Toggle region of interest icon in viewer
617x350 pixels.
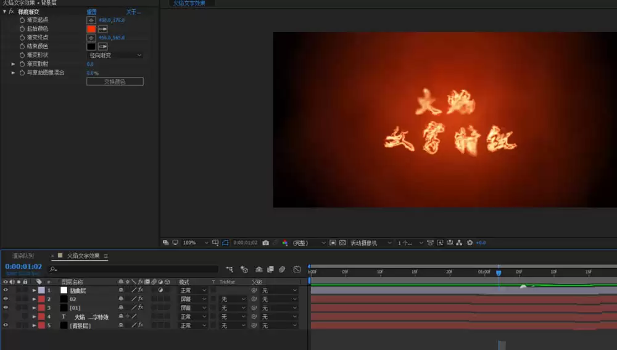pos(333,243)
